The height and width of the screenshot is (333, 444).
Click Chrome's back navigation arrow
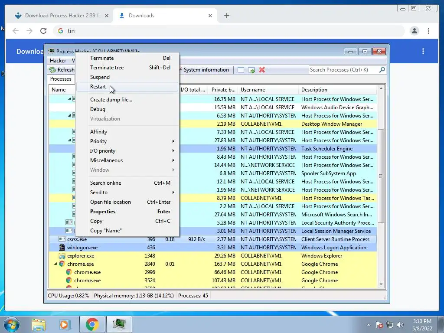16,31
